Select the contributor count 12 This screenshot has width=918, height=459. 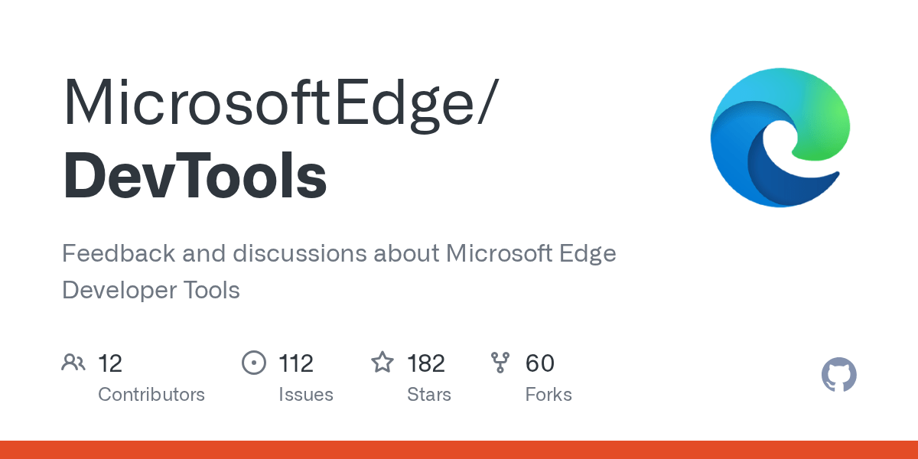pos(110,363)
